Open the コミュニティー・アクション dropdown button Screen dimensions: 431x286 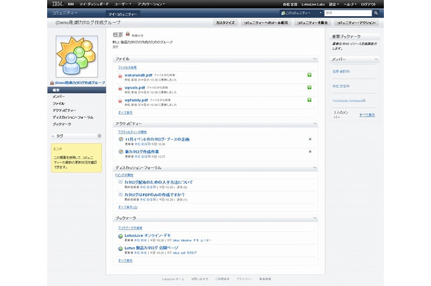pyautogui.click(x=356, y=23)
